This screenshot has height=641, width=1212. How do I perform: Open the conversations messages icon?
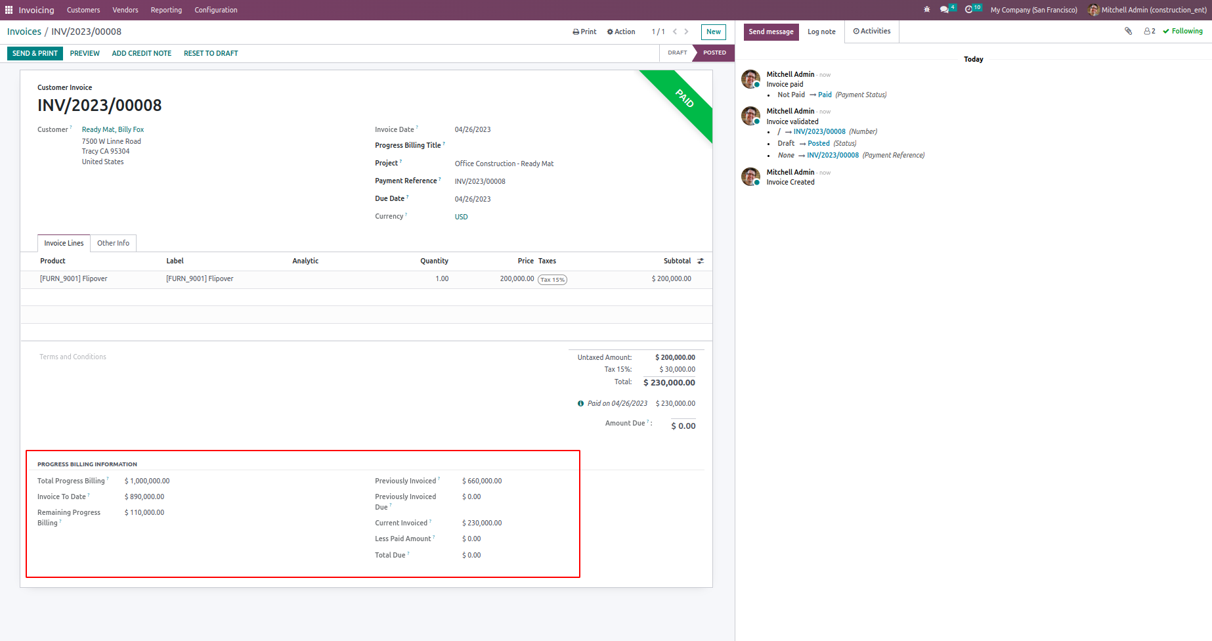(x=945, y=10)
